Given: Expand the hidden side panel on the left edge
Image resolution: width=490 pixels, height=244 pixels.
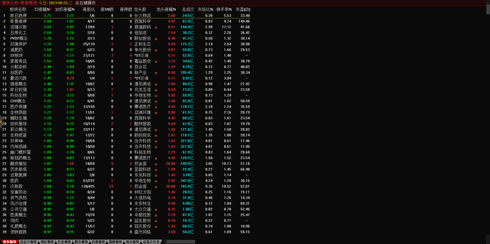Looking at the screenshot, I should (1, 122).
